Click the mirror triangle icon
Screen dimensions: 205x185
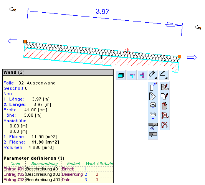(x=152, y=96)
